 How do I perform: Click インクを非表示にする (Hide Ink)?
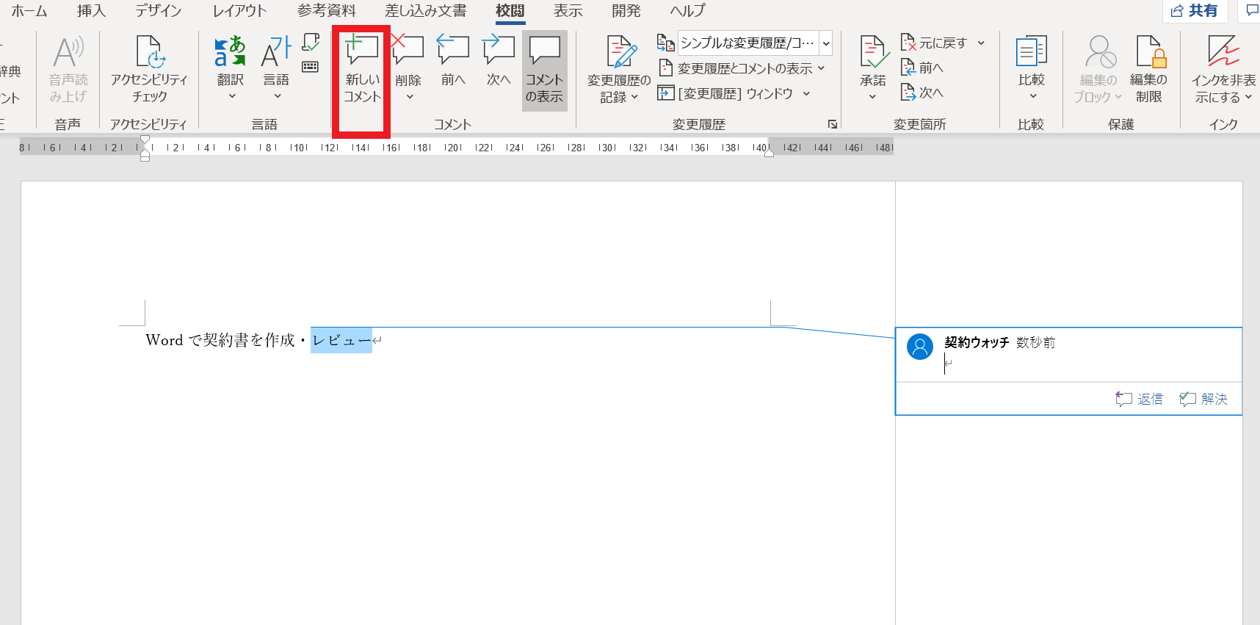(1223, 70)
